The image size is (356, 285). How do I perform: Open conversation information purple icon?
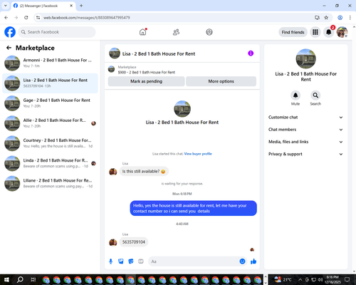coord(251,53)
